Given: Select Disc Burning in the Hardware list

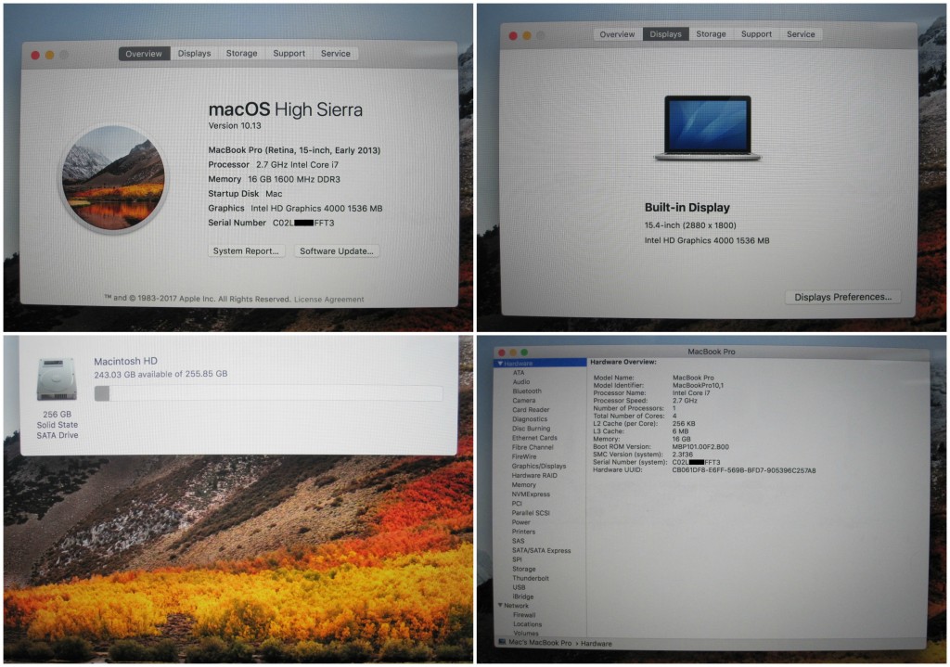Looking at the screenshot, I should point(532,429).
